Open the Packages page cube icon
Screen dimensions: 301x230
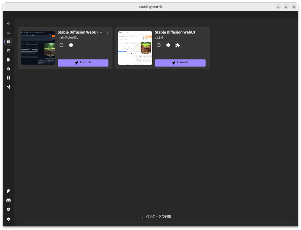8,42
